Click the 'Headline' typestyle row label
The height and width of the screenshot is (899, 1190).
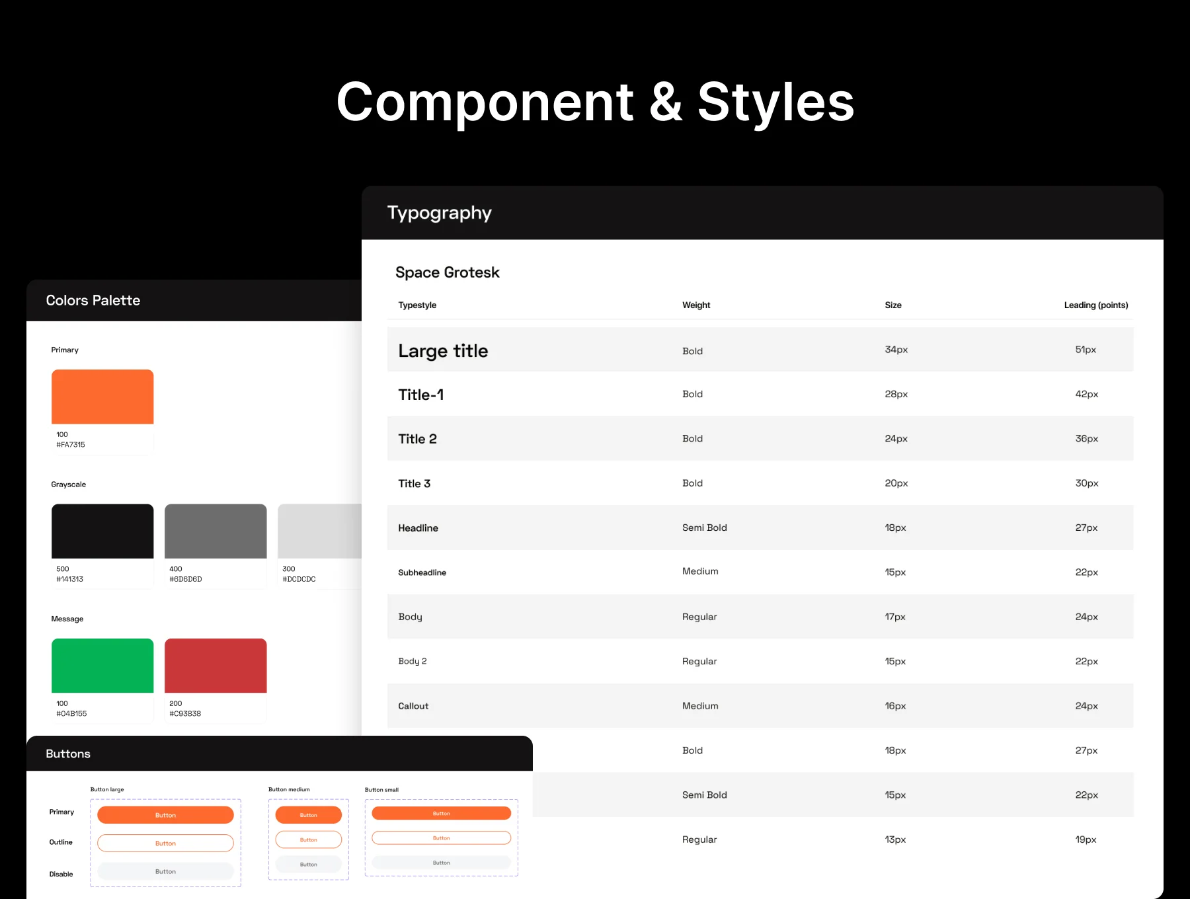[418, 528]
